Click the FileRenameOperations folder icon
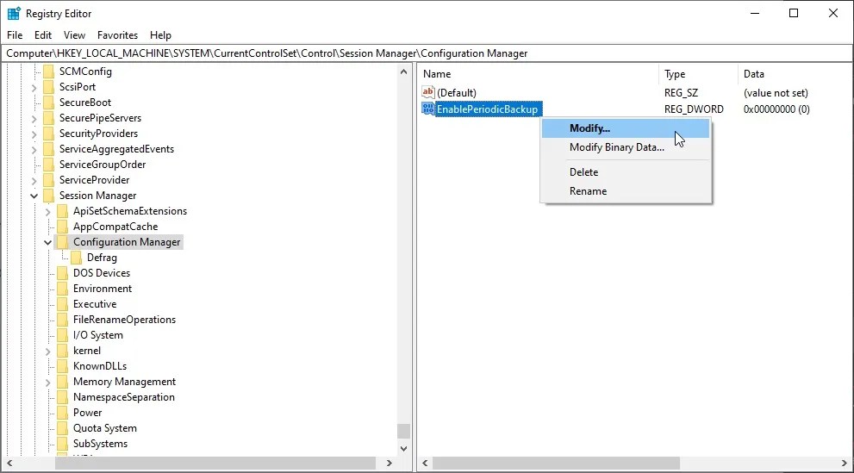The image size is (854, 473). click(x=63, y=320)
